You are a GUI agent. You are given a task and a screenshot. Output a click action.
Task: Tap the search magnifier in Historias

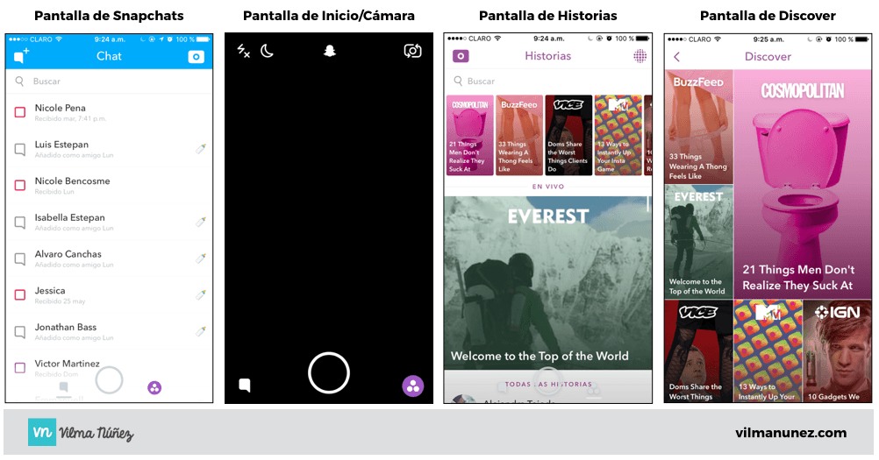[458, 81]
